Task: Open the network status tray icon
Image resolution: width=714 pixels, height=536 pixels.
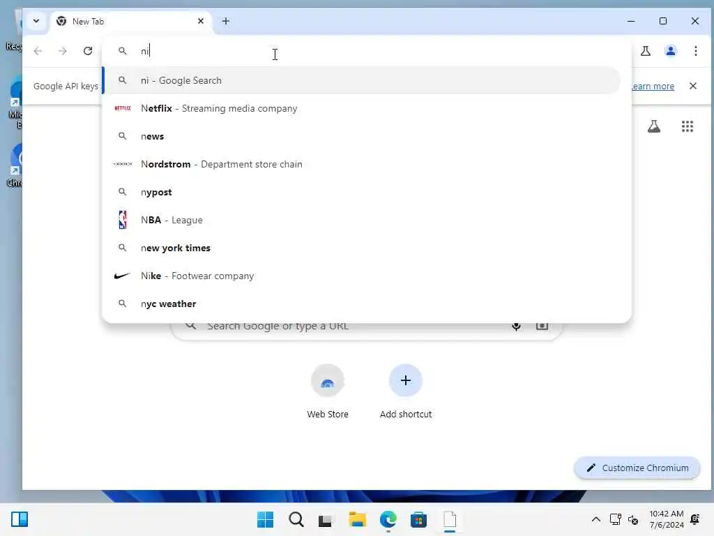Action: pyautogui.click(x=615, y=519)
